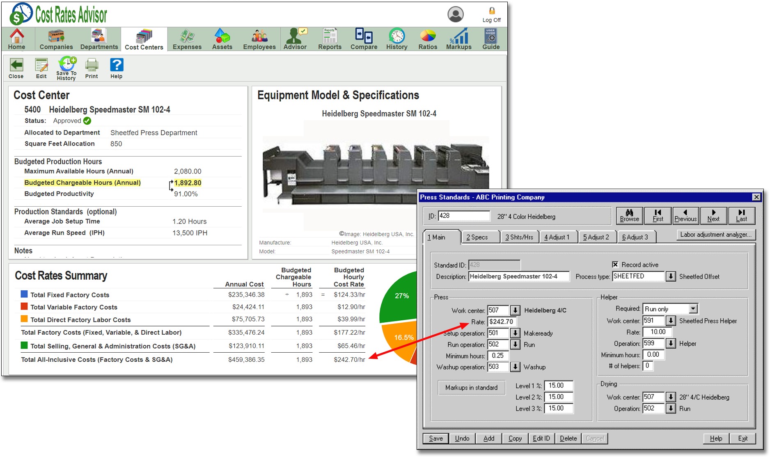Click the Edit ID button
The width and height of the screenshot is (770, 463).
[541, 438]
